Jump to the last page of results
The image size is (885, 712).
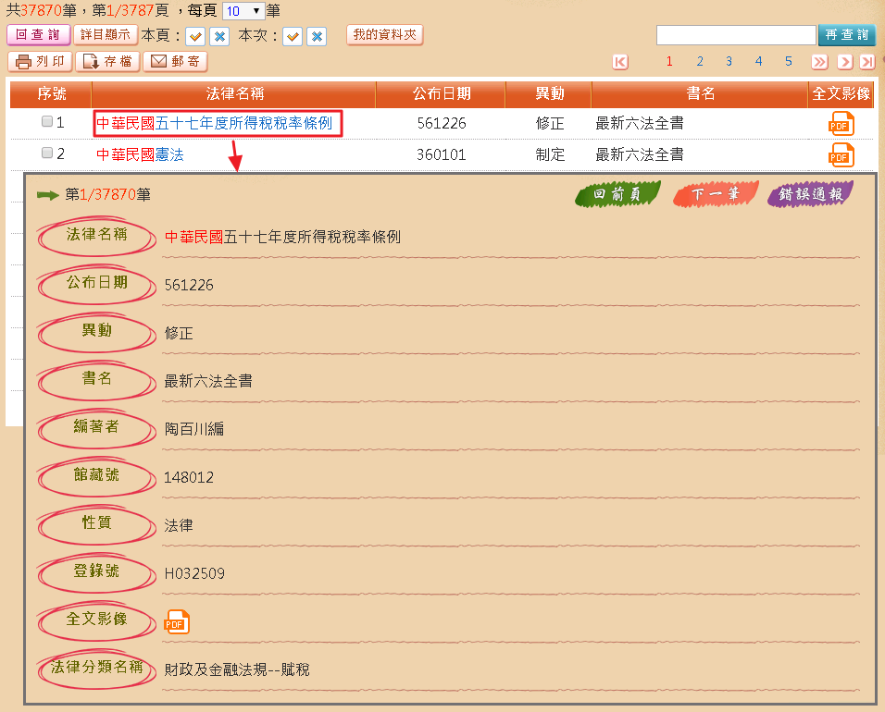pyautogui.click(x=866, y=62)
